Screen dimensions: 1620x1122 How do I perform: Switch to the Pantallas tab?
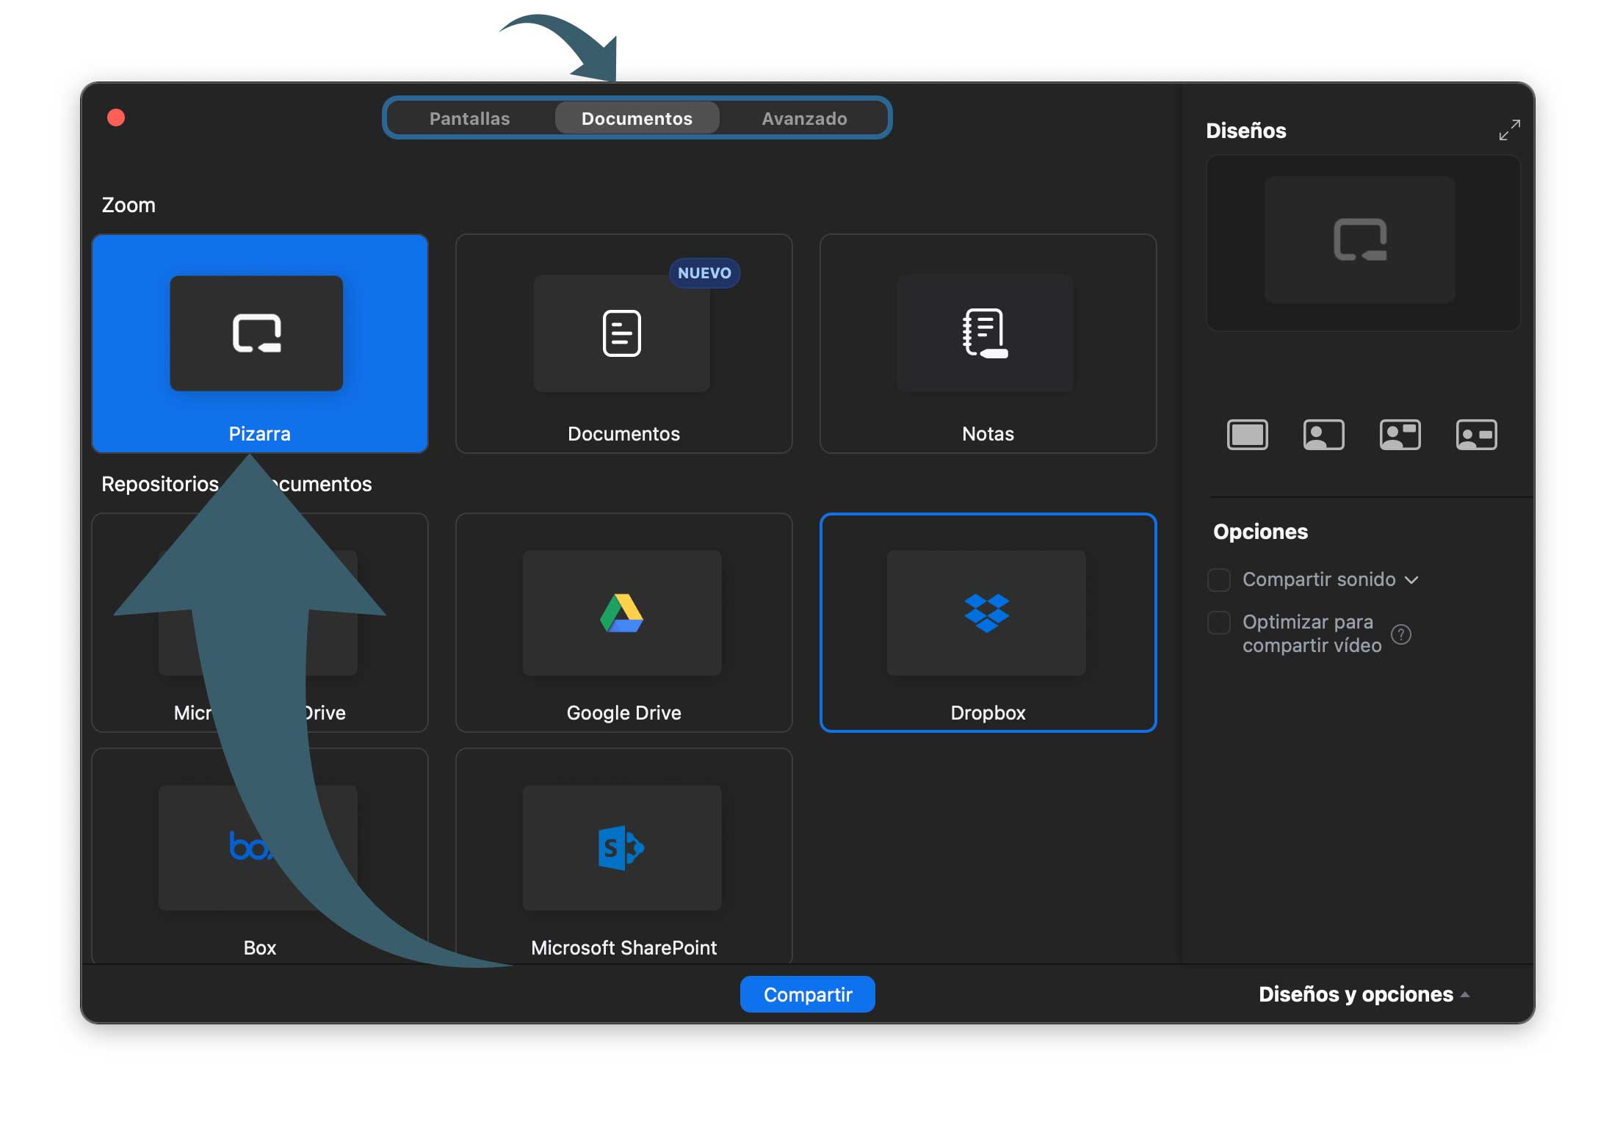tap(470, 118)
